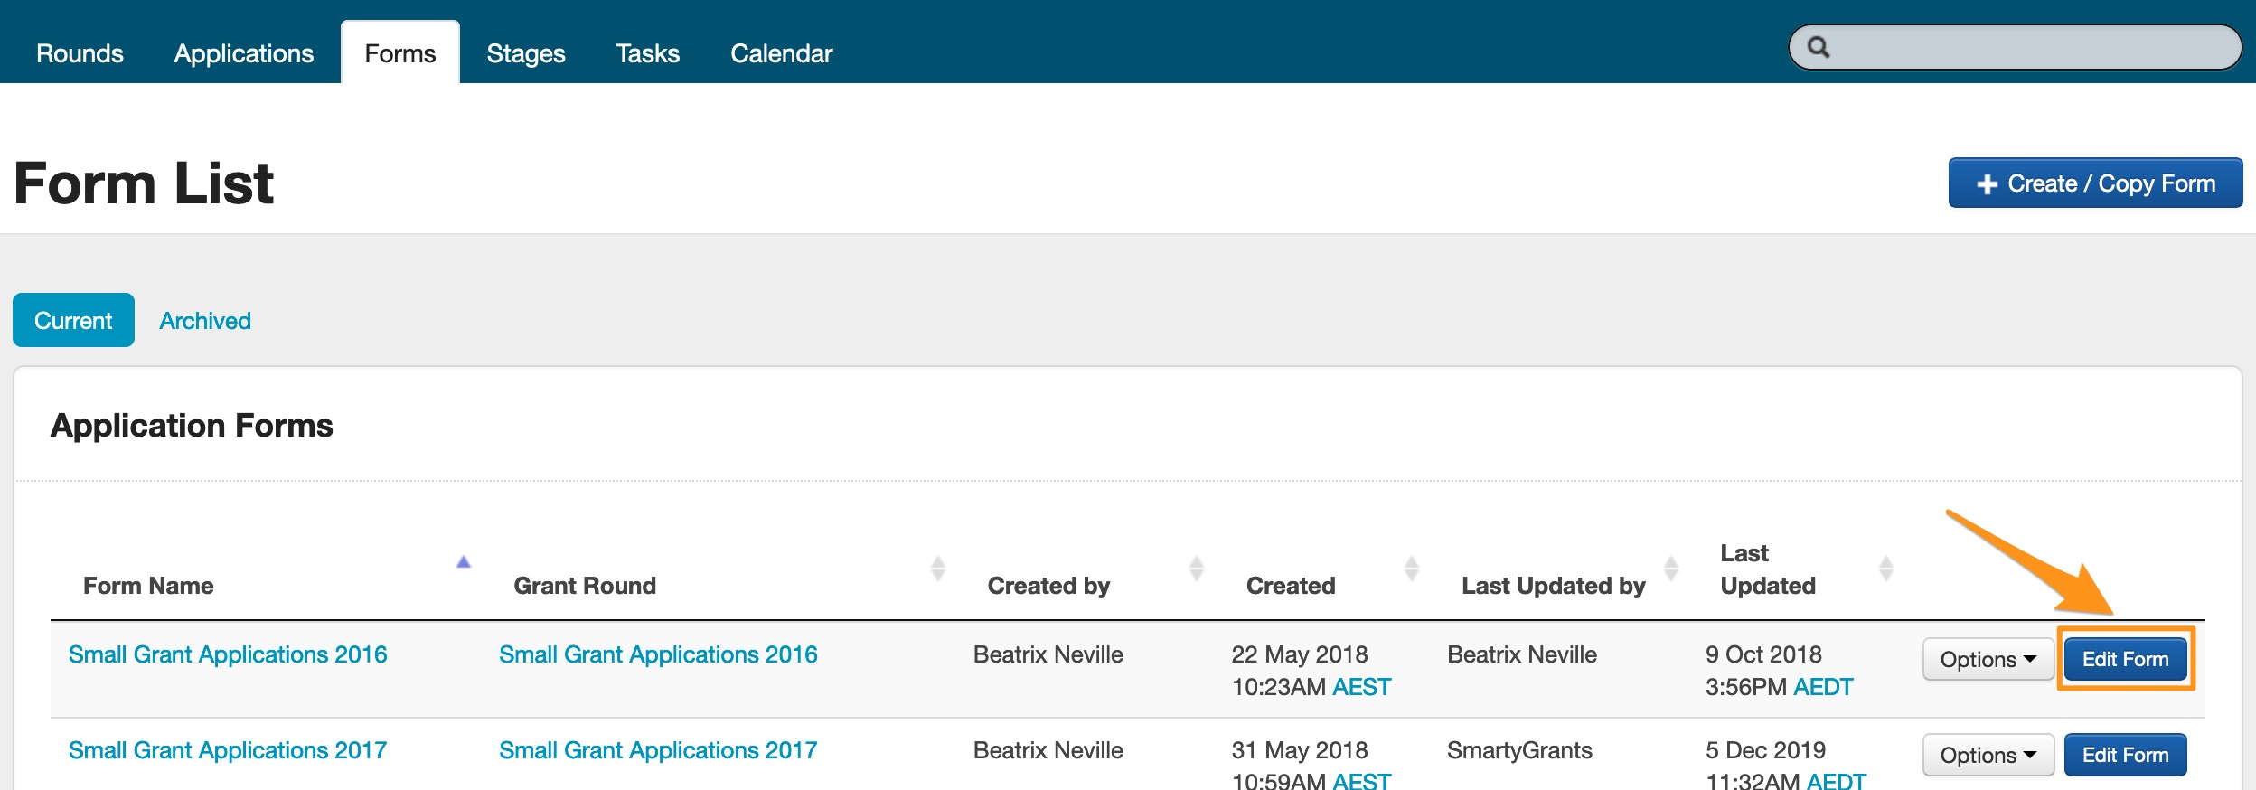Sort by Last Updated column arrows

[1886, 569]
